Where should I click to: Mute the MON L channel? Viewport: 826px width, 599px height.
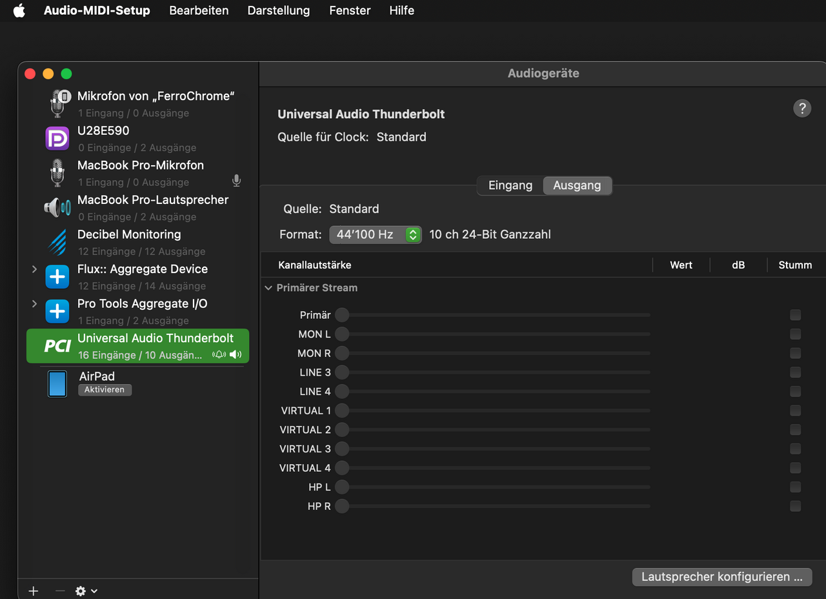click(x=795, y=334)
